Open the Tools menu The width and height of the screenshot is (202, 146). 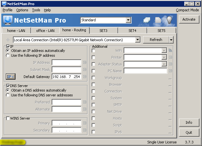(36, 10)
